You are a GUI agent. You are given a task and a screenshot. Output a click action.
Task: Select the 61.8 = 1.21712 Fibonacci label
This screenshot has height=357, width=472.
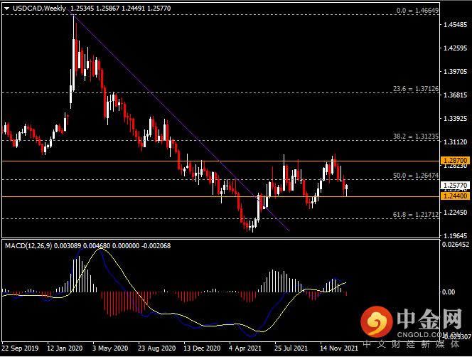coord(416,215)
